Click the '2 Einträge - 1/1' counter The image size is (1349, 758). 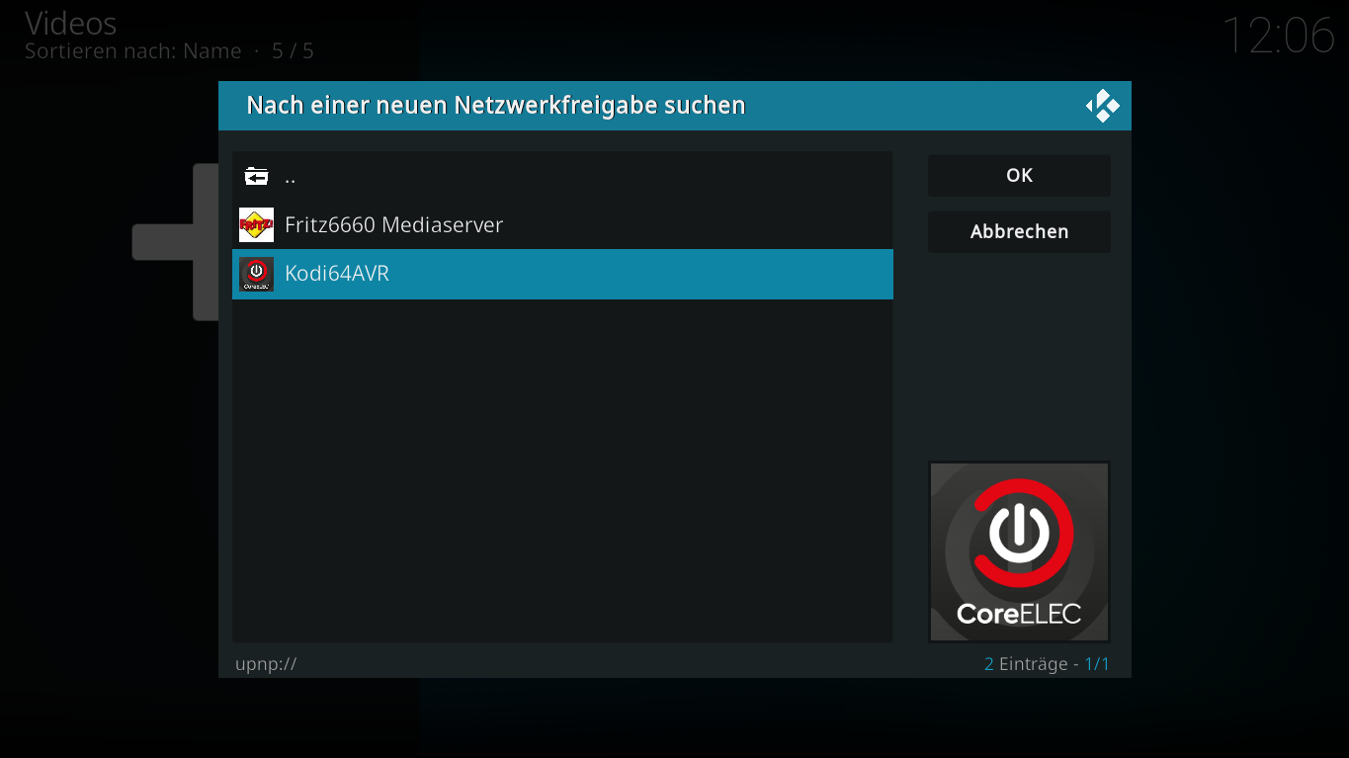[x=1047, y=664]
